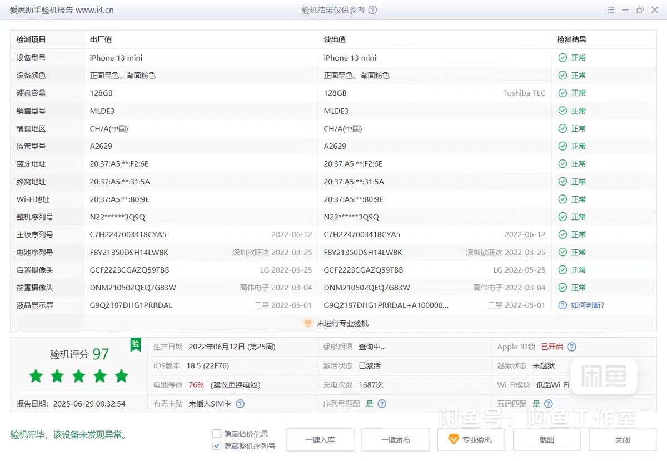The width and height of the screenshot is (667, 461).
Task: Take a screenshot with 截图 button
Action: click(547, 440)
